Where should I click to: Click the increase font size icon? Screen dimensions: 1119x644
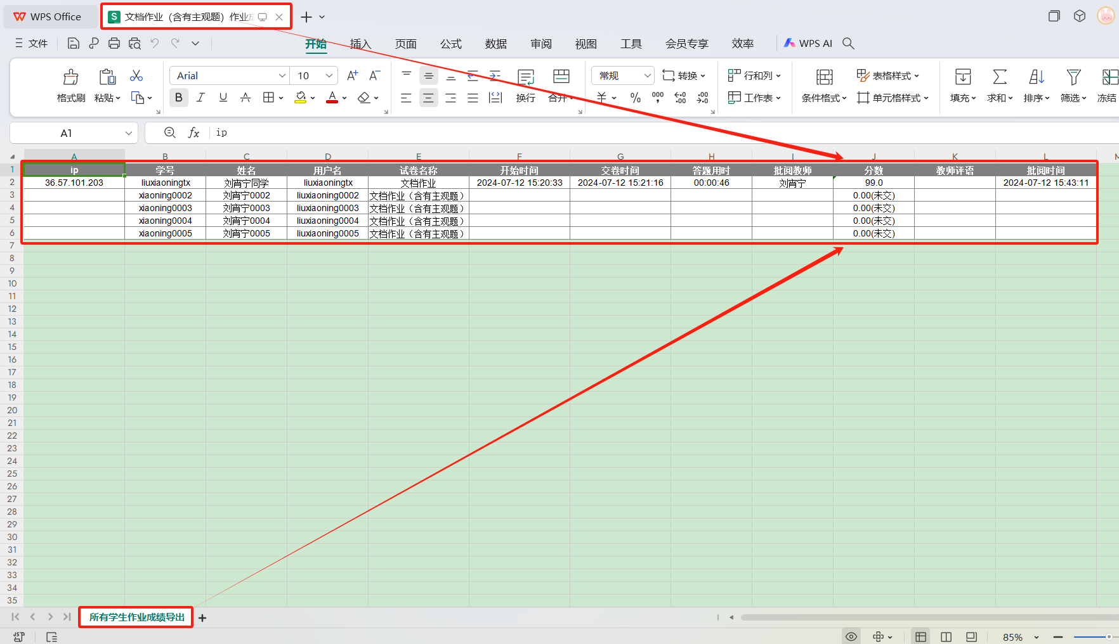coord(353,76)
